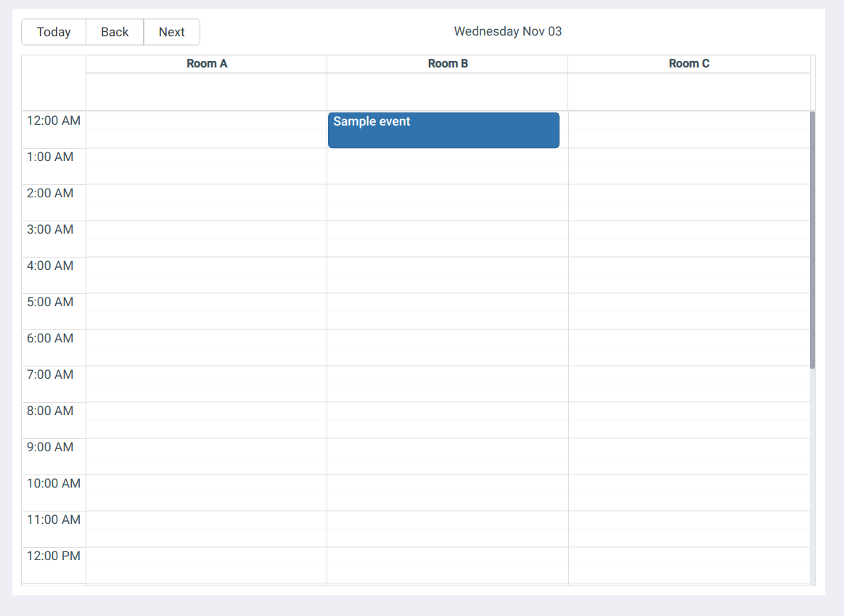Select the Room B column header

click(x=448, y=63)
